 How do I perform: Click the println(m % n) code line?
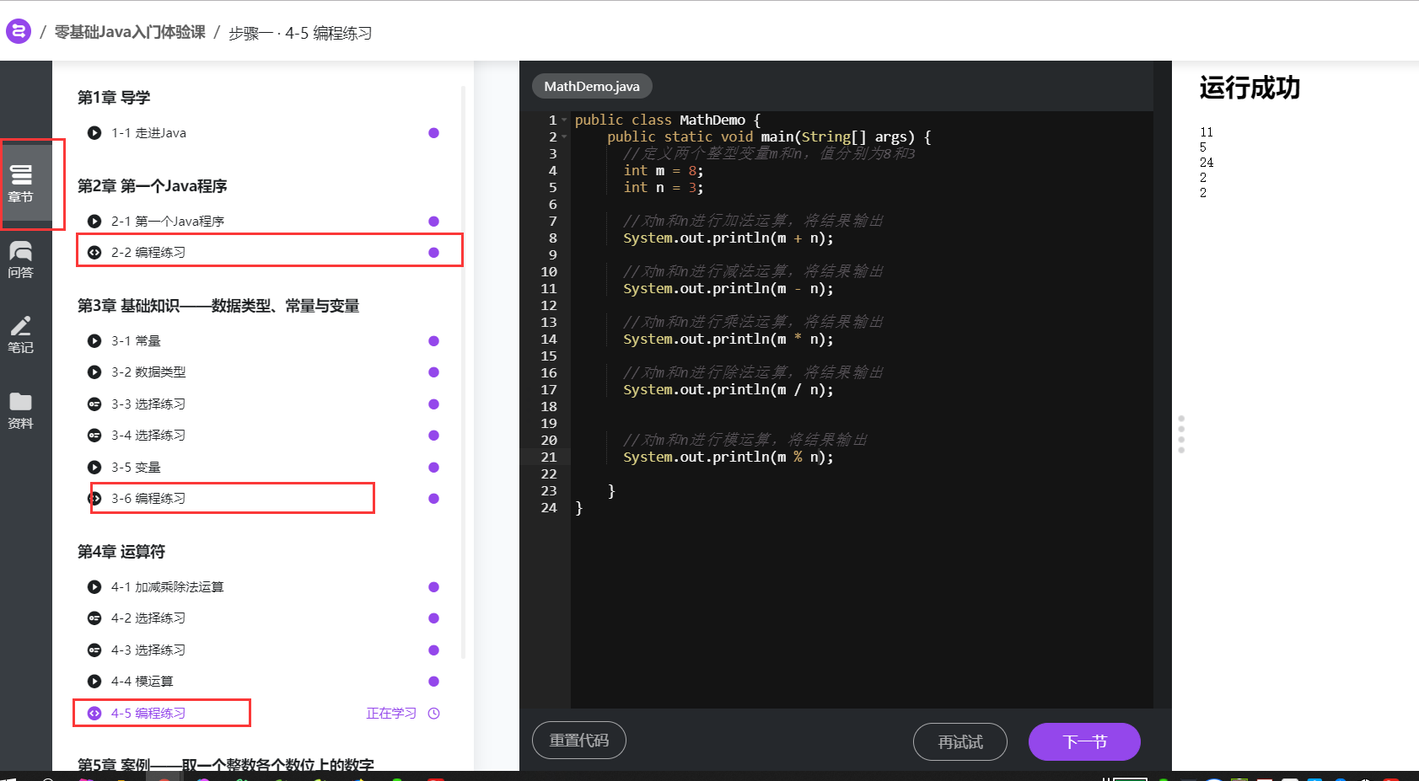click(728, 457)
